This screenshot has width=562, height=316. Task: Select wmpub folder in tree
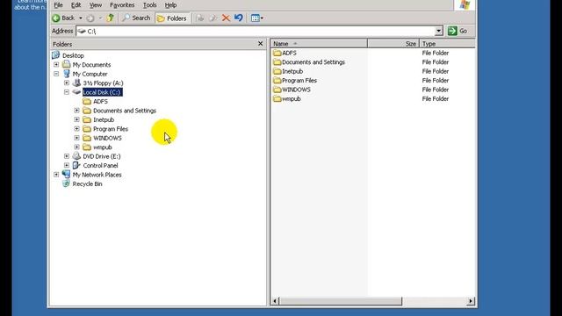pos(103,147)
